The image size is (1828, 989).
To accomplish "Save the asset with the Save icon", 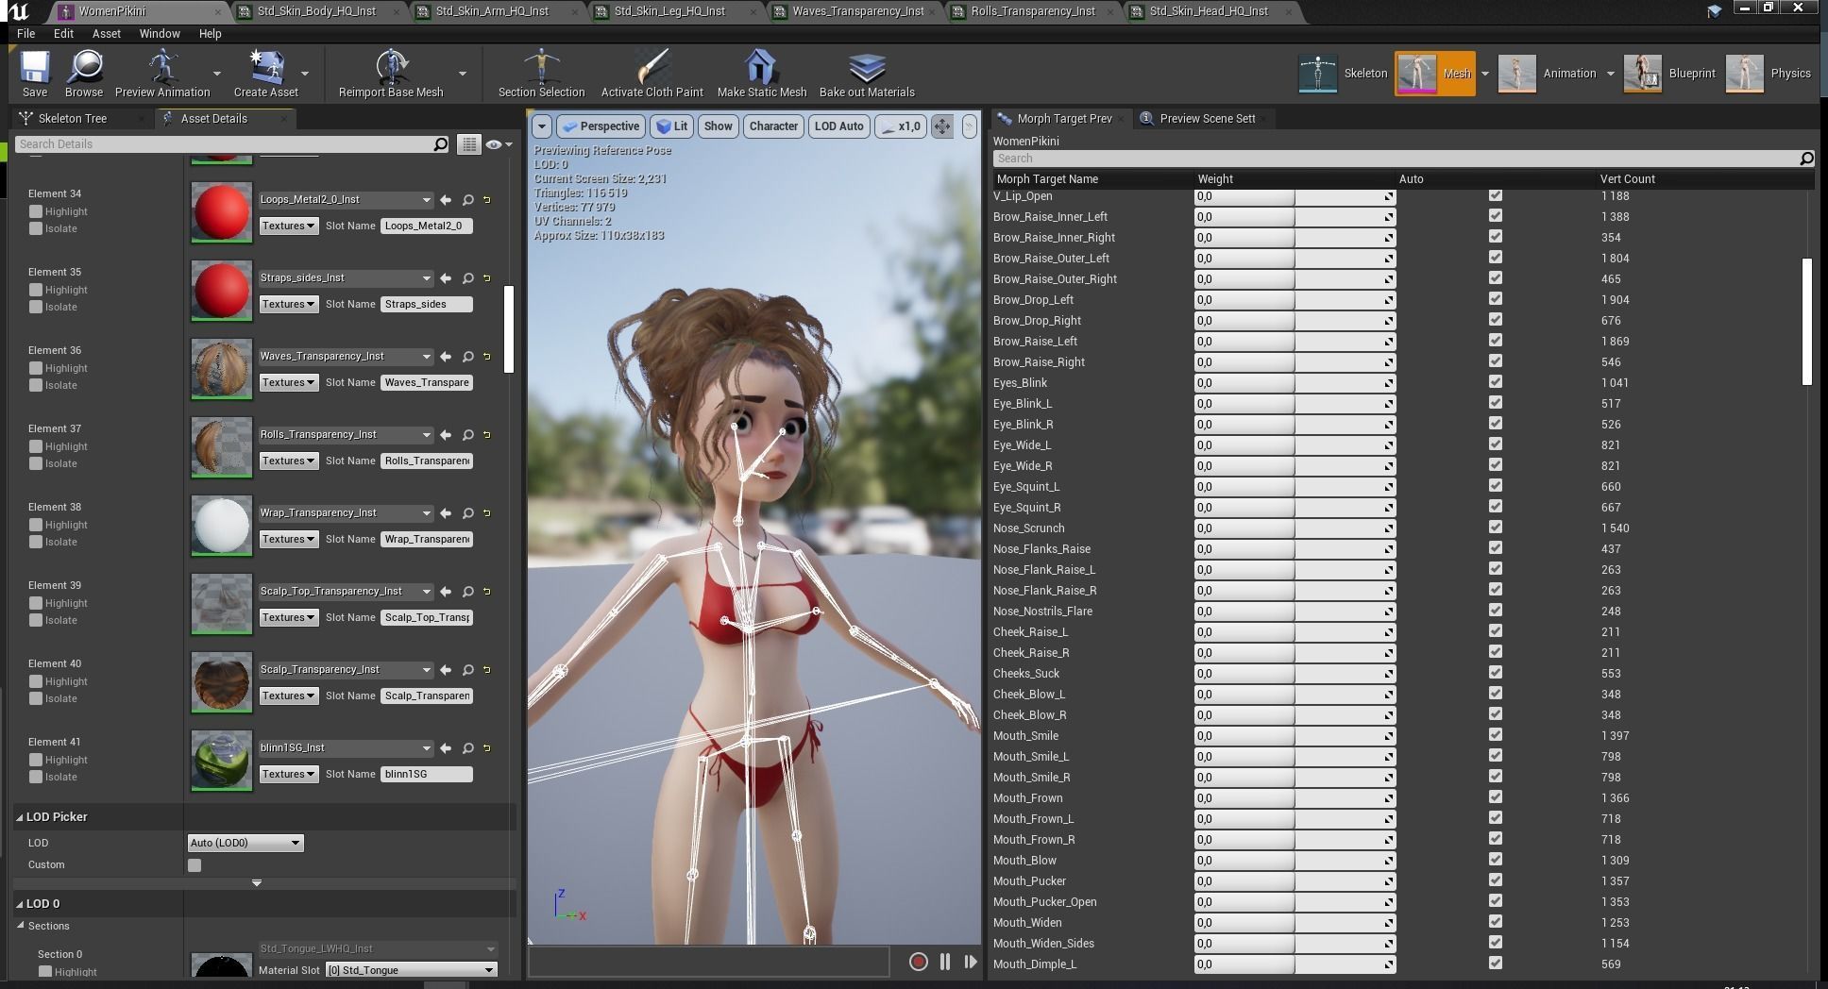I will (35, 74).
